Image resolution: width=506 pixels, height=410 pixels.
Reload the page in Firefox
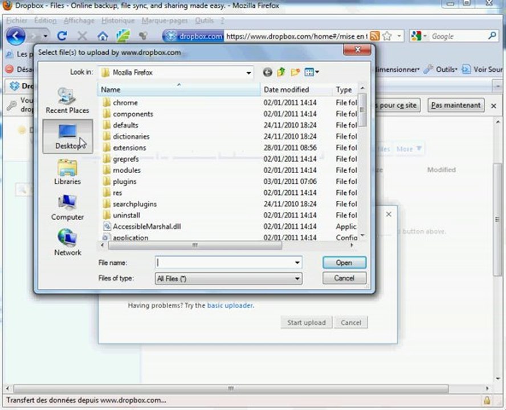click(x=62, y=36)
